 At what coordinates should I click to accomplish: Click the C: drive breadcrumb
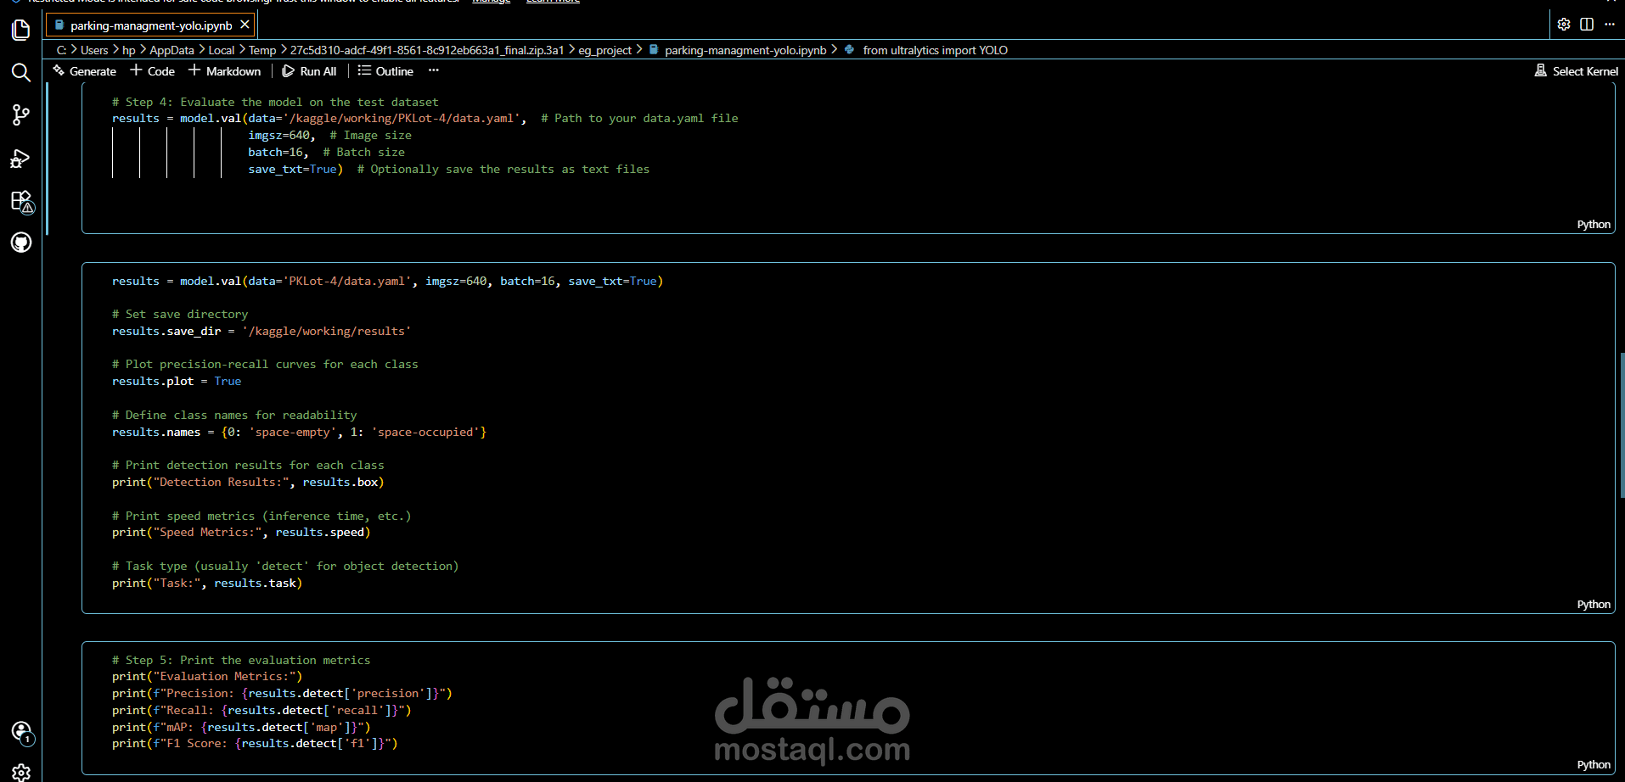coord(61,50)
